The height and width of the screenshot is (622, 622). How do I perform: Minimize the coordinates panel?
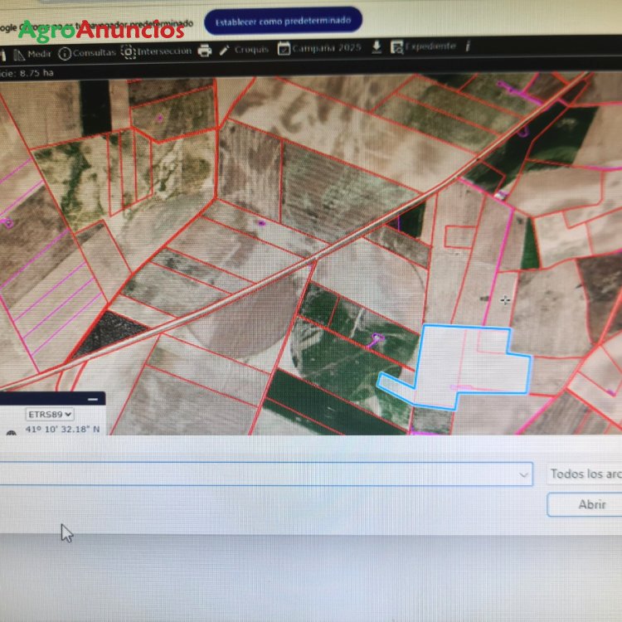(92, 400)
